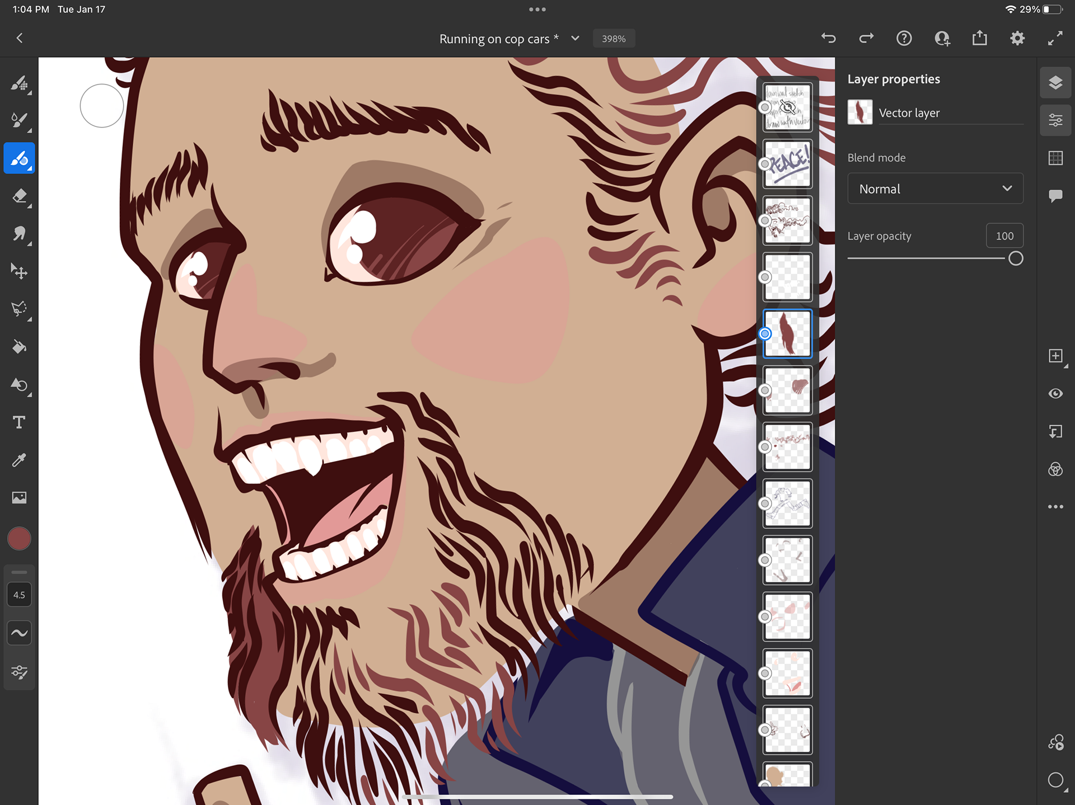
Task: Toggle the selected layer visibility eye
Action: pyautogui.click(x=1055, y=394)
